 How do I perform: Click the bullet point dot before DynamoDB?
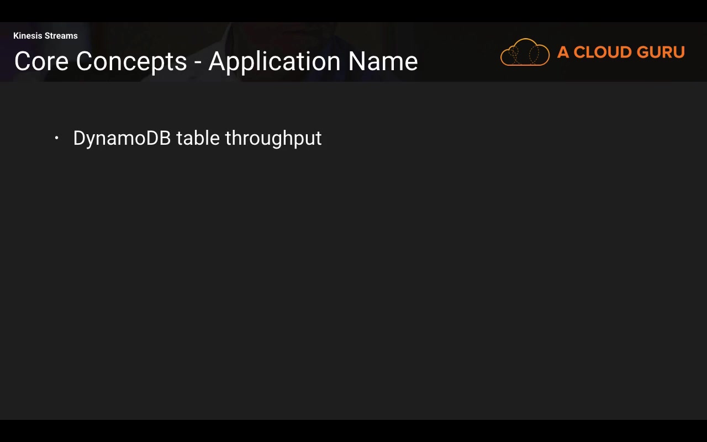[x=57, y=138]
